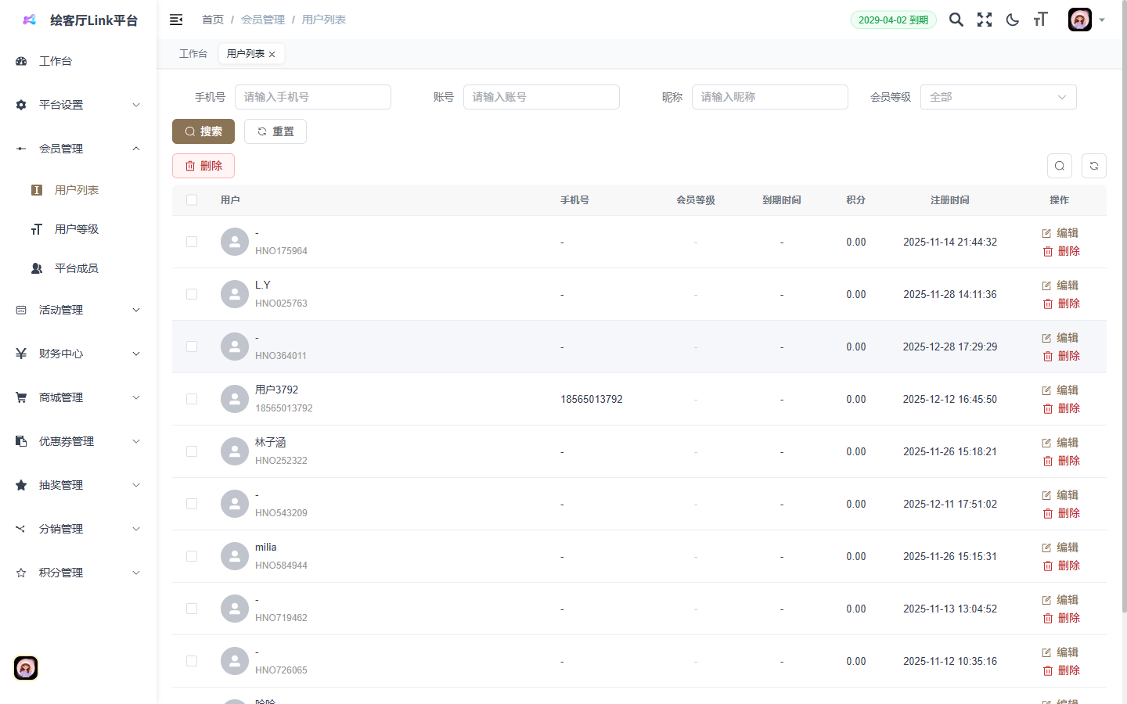
Task: Open the global search magnifier in header
Action: tap(956, 20)
